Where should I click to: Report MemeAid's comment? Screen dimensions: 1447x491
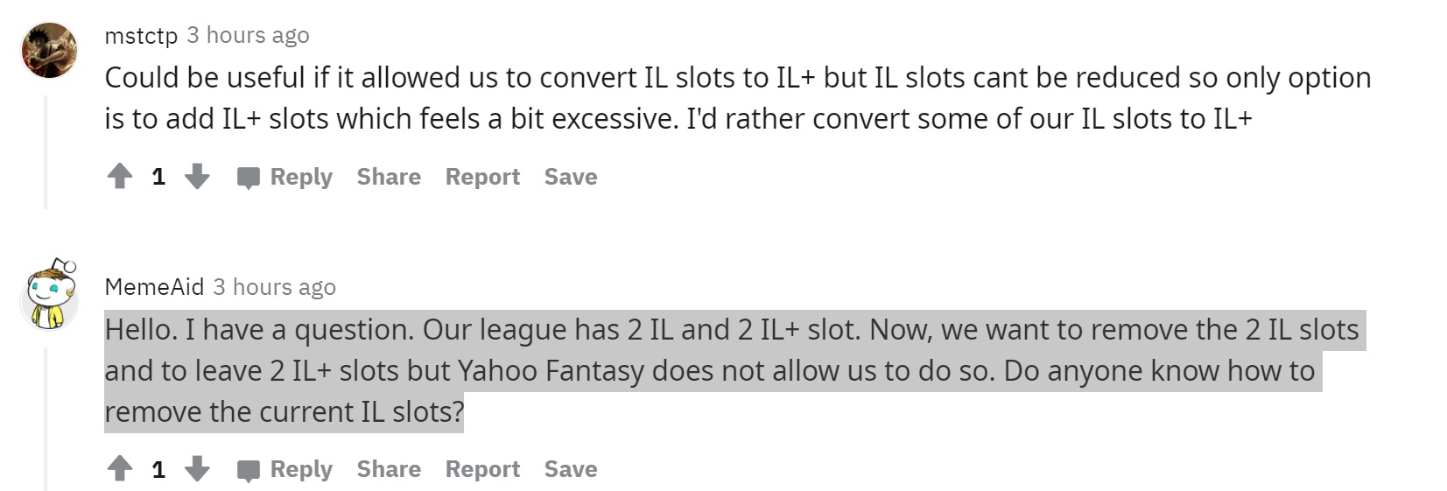(x=482, y=469)
